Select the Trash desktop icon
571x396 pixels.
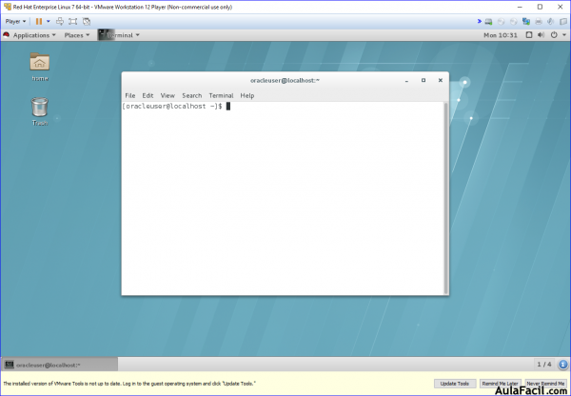pyautogui.click(x=40, y=111)
